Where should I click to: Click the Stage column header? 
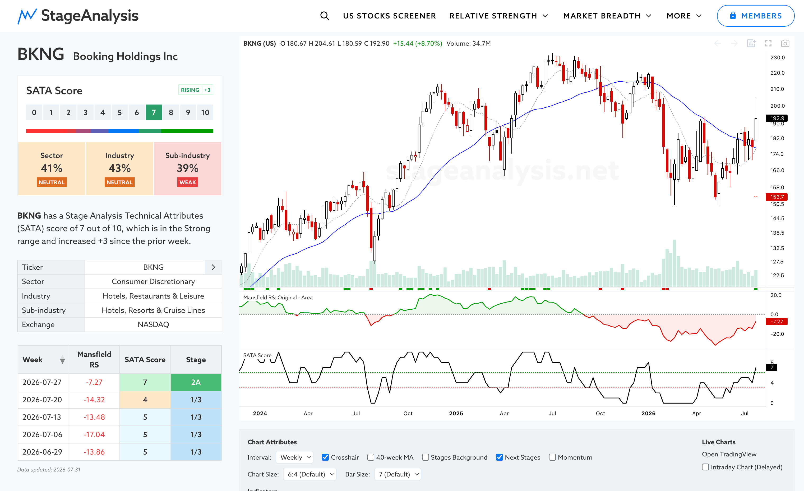(x=196, y=360)
